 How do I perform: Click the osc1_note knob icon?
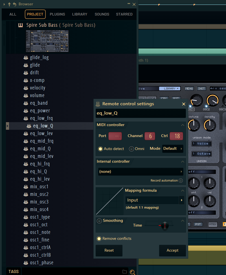[26, 232]
